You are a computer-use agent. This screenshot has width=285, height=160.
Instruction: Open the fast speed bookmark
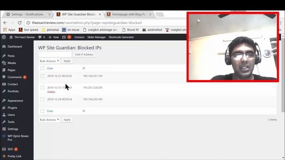[28, 30]
